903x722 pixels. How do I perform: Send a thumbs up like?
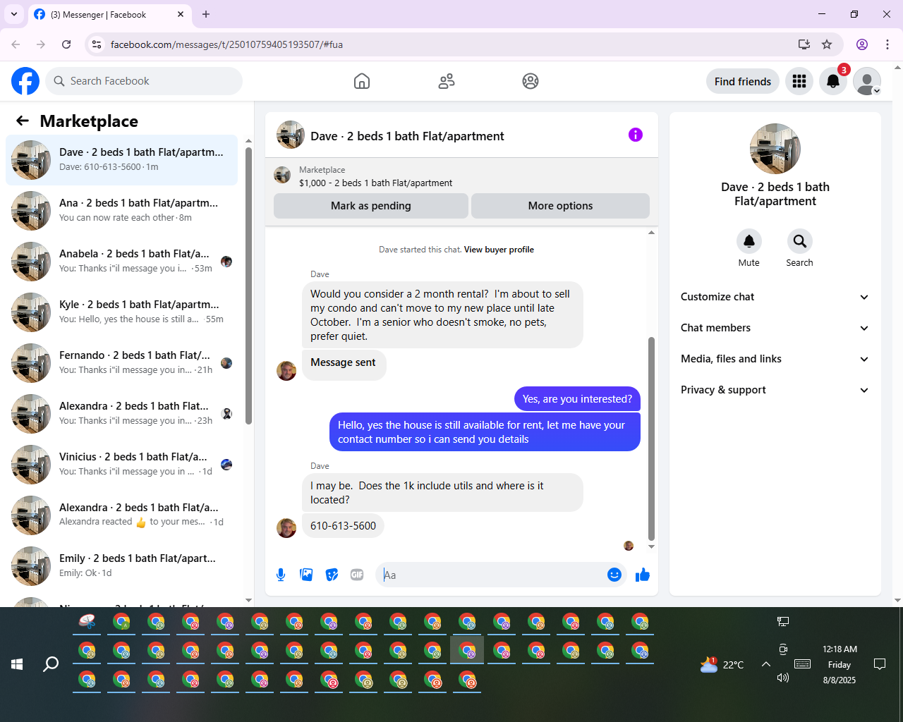pyautogui.click(x=643, y=575)
